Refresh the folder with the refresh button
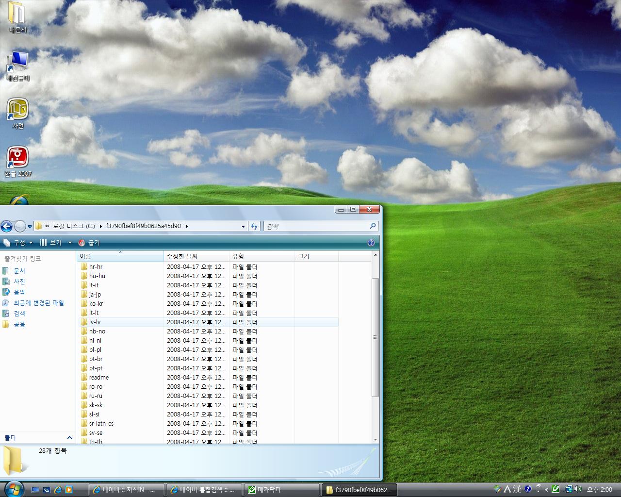621x497 pixels. (x=254, y=226)
